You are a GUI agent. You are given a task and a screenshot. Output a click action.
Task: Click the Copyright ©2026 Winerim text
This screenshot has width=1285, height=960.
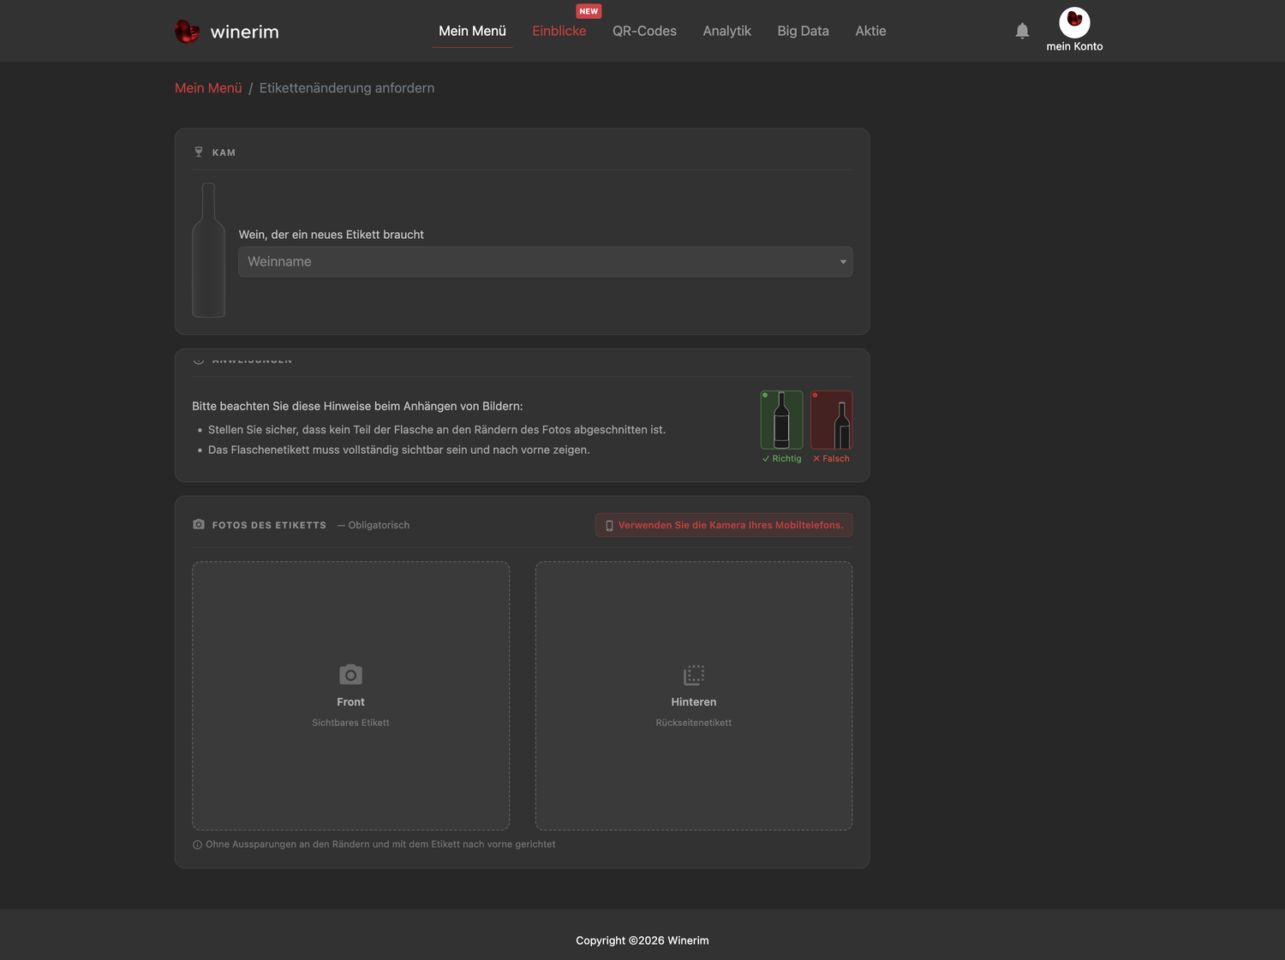point(642,940)
